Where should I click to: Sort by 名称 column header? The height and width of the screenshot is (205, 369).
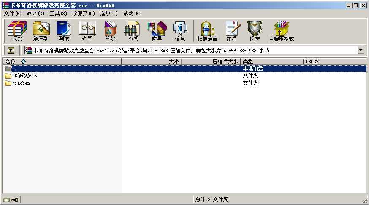62,62
